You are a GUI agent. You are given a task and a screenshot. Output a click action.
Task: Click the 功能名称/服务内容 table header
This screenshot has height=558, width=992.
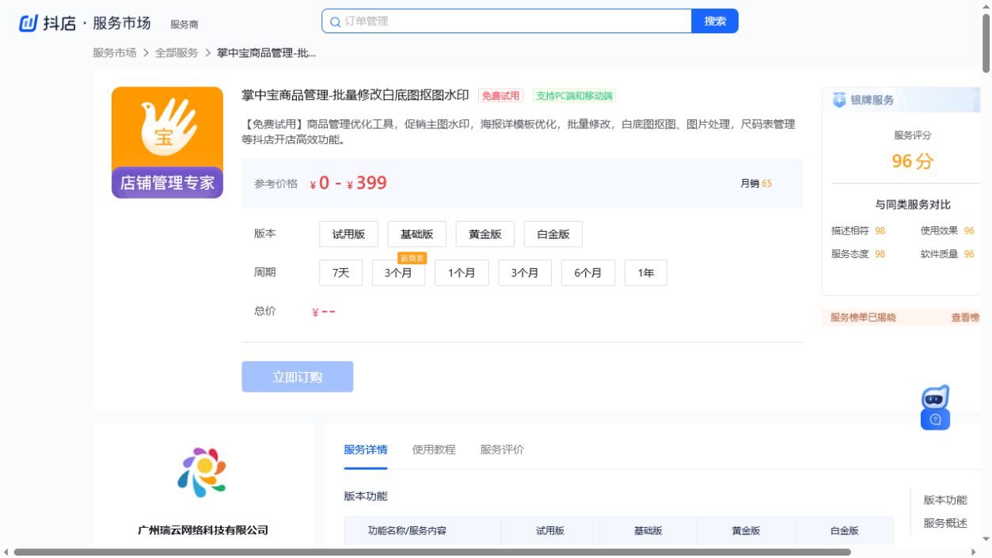coord(407,531)
